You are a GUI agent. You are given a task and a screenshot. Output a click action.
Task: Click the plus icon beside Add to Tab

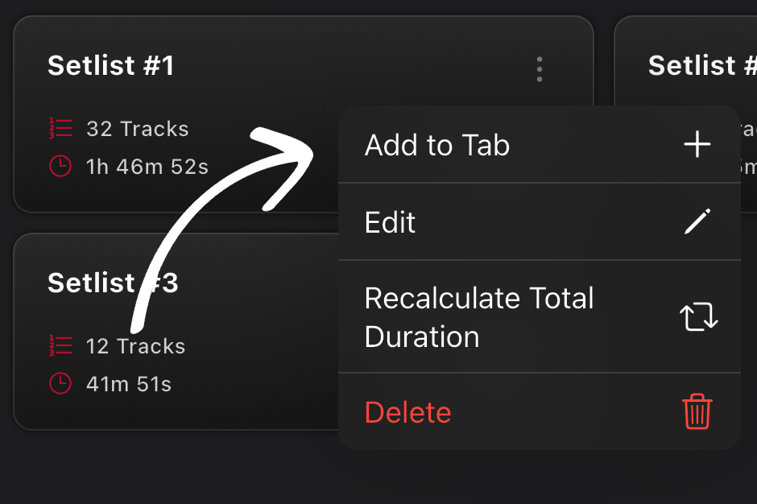click(x=697, y=145)
